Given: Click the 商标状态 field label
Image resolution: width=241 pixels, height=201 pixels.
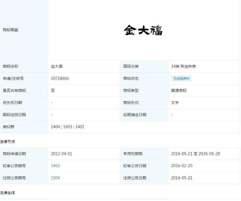Looking at the screenshot, I should click(131, 79).
